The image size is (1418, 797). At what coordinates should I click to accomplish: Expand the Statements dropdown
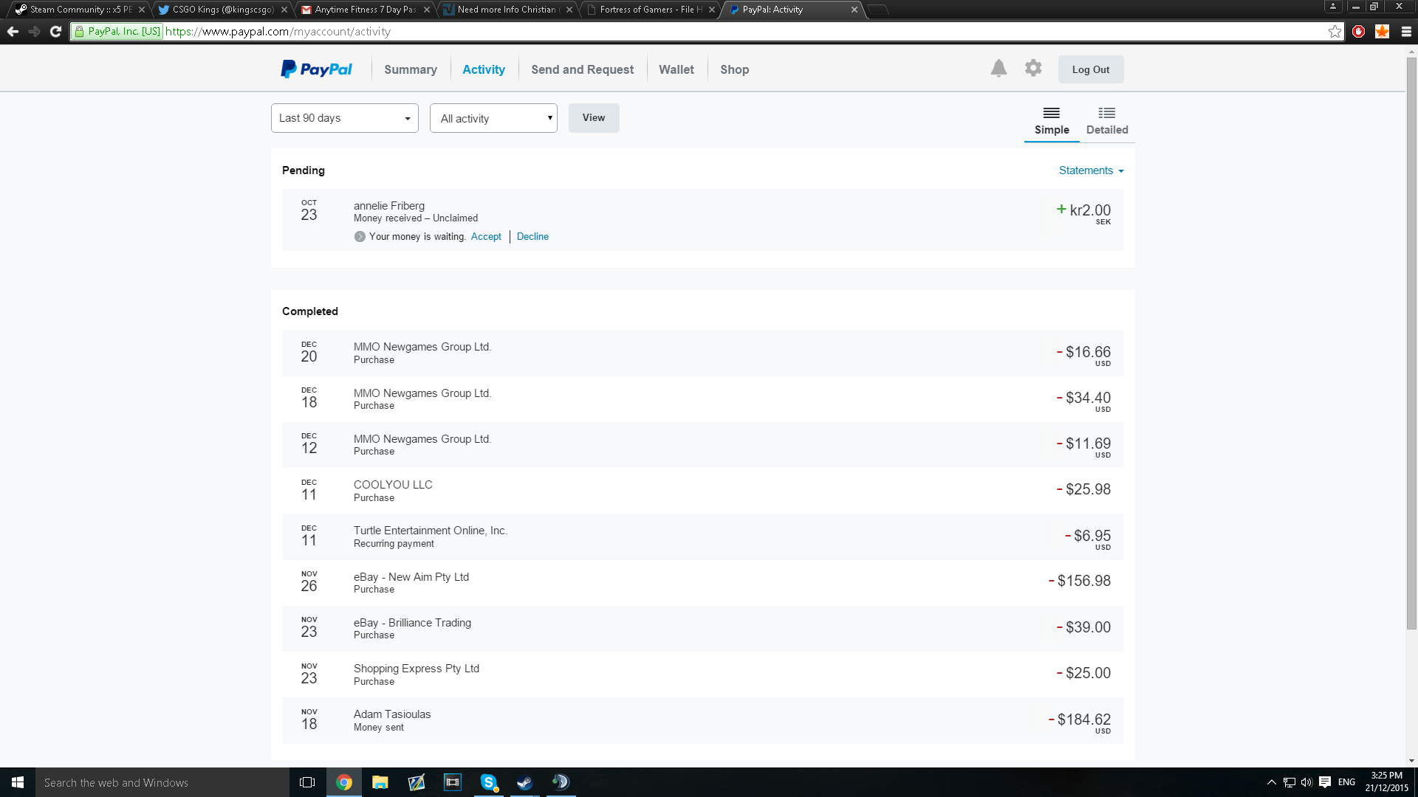click(x=1091, y=170)
